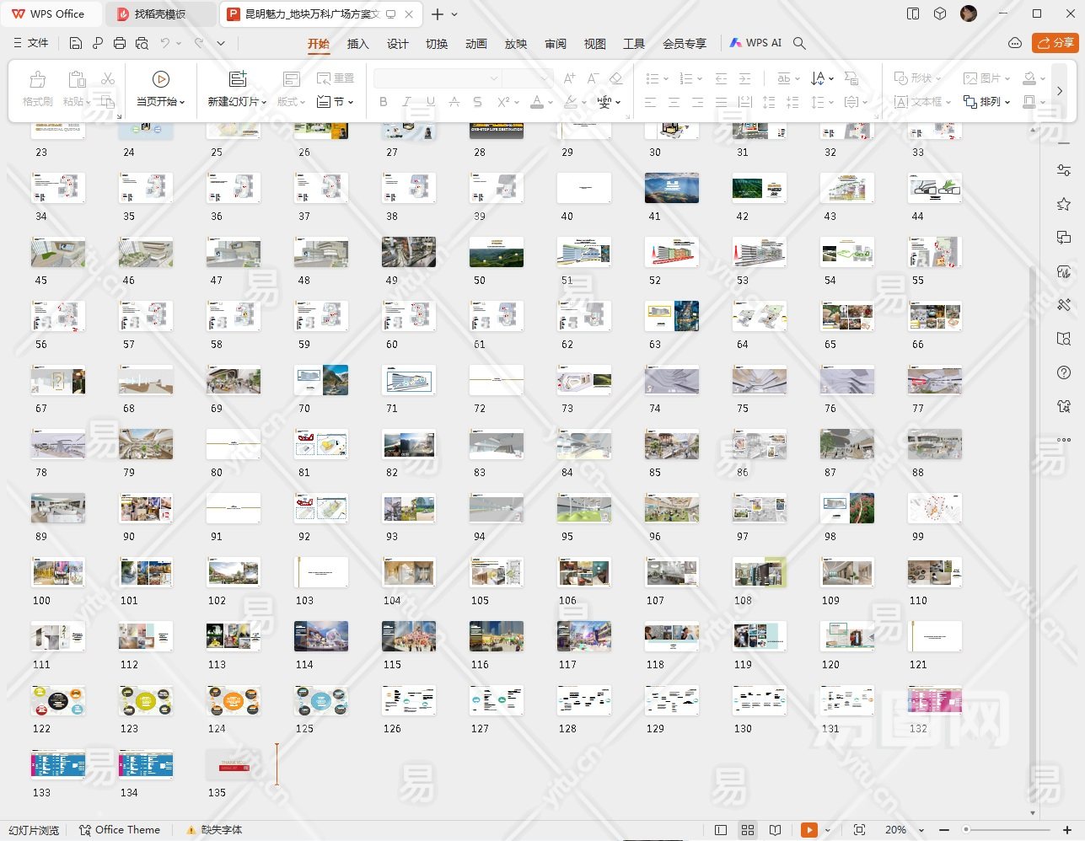The image size is (1085, 841).
Task: Click the orange slideshow play button
Action: coord(808,830)
